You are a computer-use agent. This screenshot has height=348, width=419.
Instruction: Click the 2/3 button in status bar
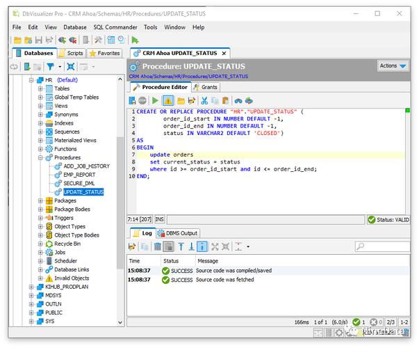(391, 322)
